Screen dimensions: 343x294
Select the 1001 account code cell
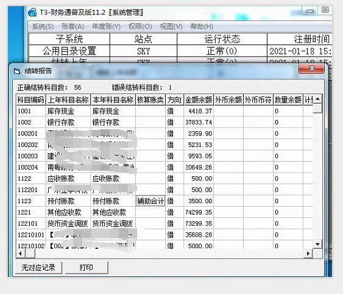tap(31, 111)
